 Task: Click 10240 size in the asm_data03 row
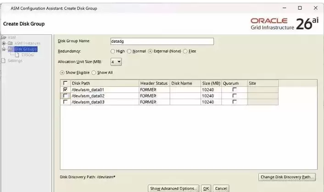pyautogui.click(x=211, y=102)
